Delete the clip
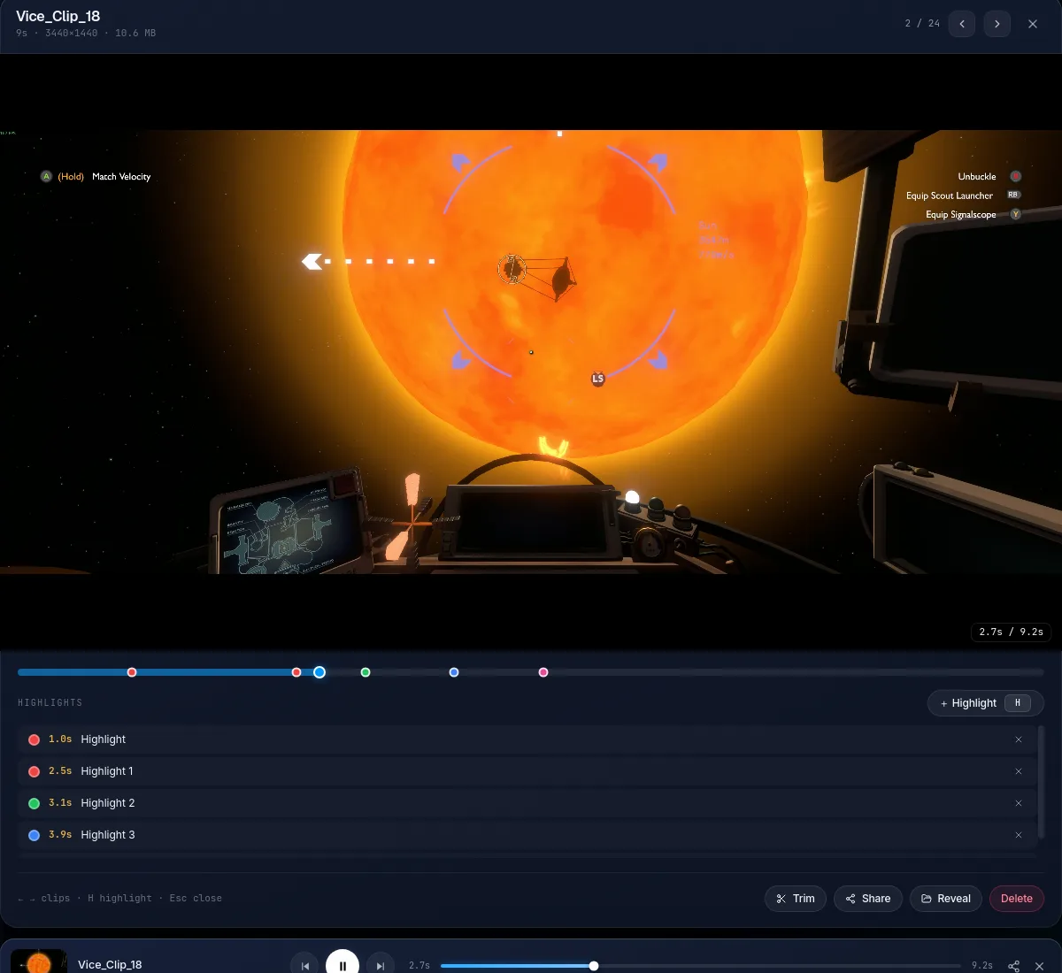This screenshot has width=1062, height=973. 1017,899
